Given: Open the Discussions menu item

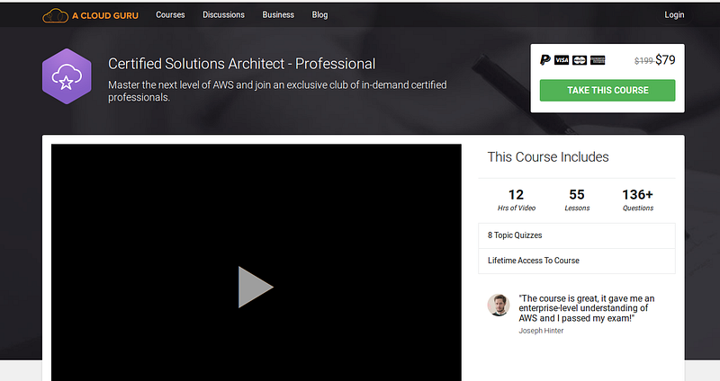Looking at the screenshot, I should 223,14.
